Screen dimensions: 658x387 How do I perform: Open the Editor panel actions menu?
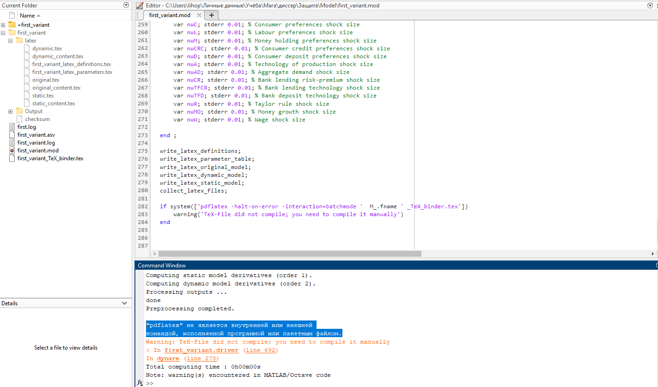click(x=651, y=5)
